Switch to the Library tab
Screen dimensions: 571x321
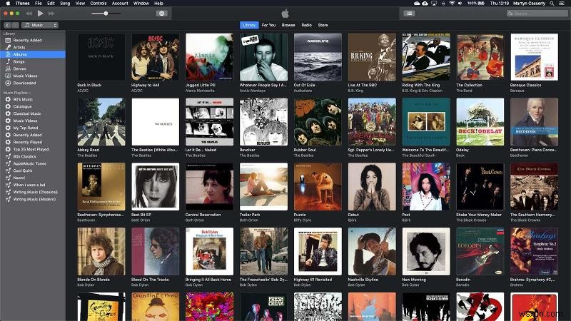[x=249, y=25]
